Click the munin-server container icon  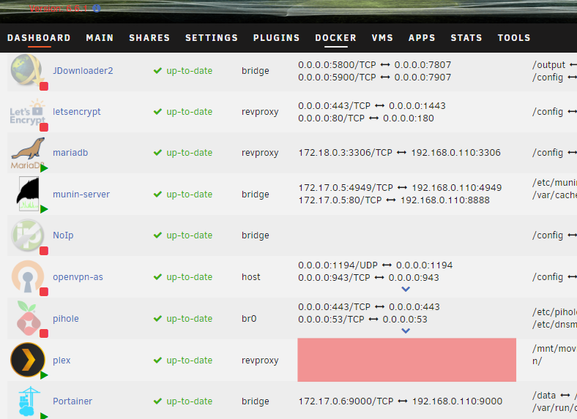tap(29, 194)
